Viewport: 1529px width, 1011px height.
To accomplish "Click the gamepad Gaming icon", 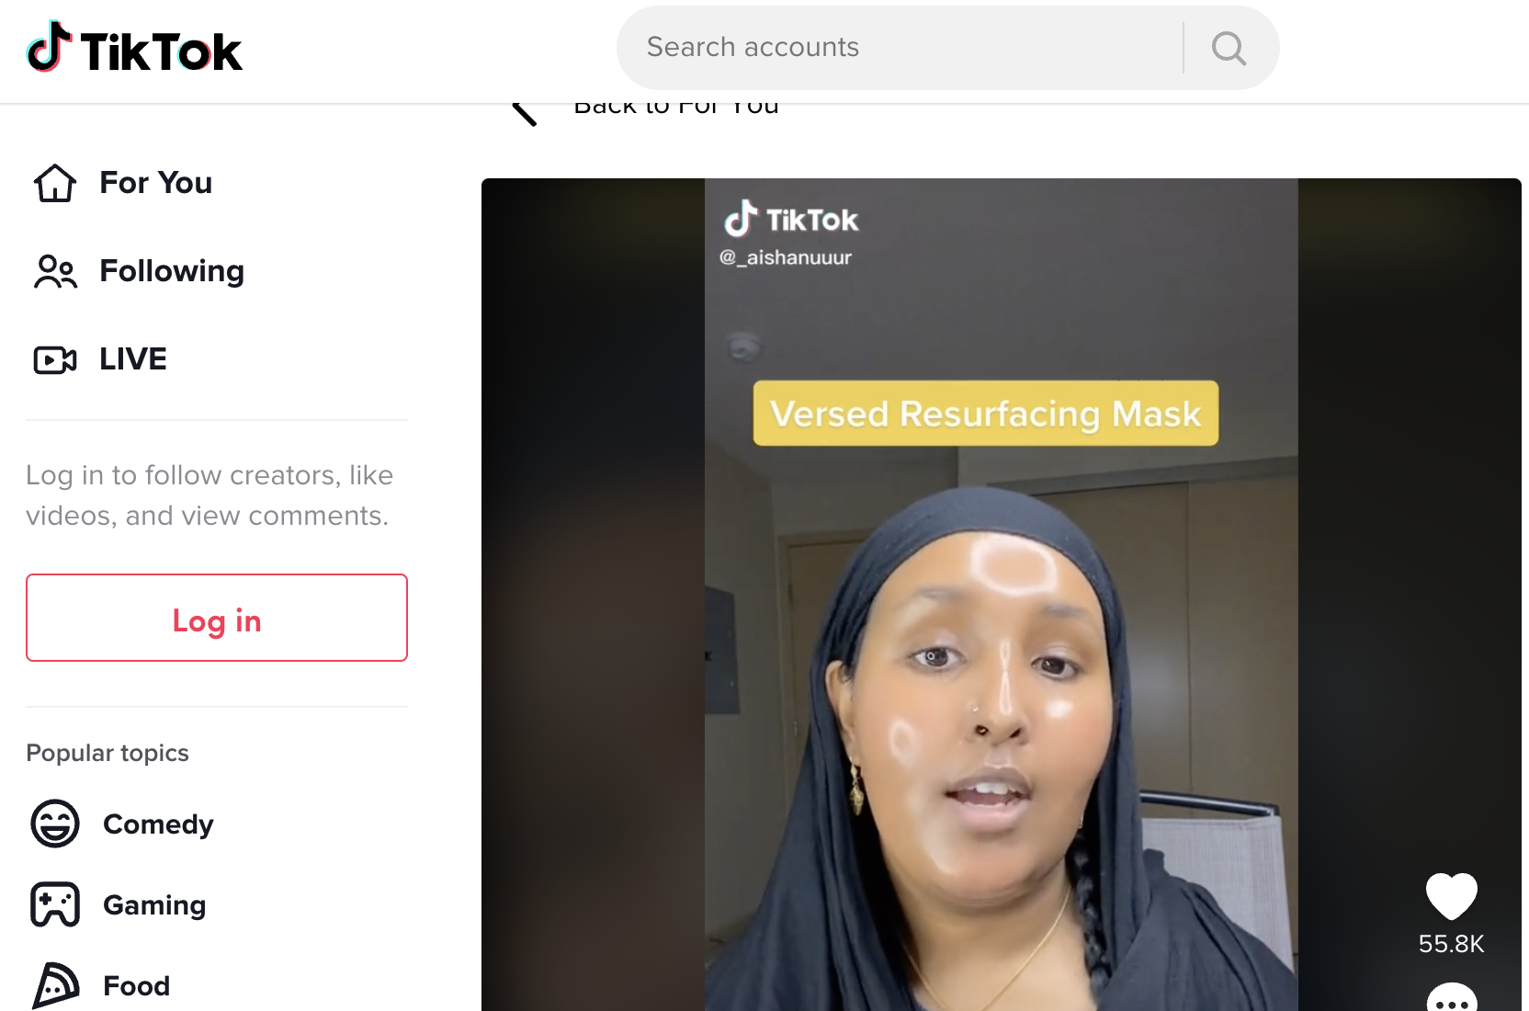I will tap(55, 905).
